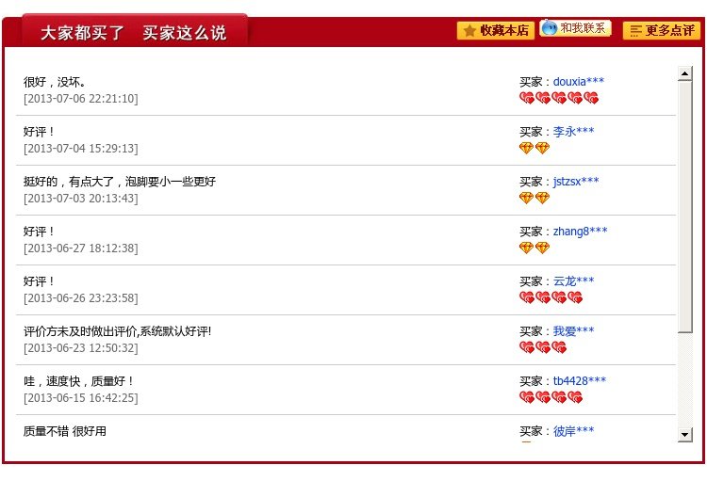Click the 更多点评 button
Screen dimensions: 707x497
tap(661, 30)
